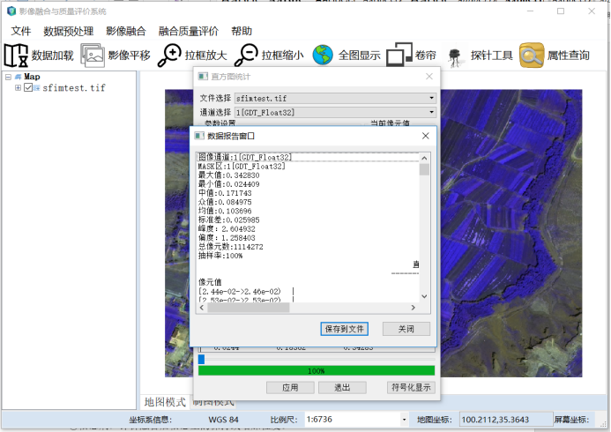Select the 卷帘 swipe tool icon
The image size is (611, 432).
[399, 56]
